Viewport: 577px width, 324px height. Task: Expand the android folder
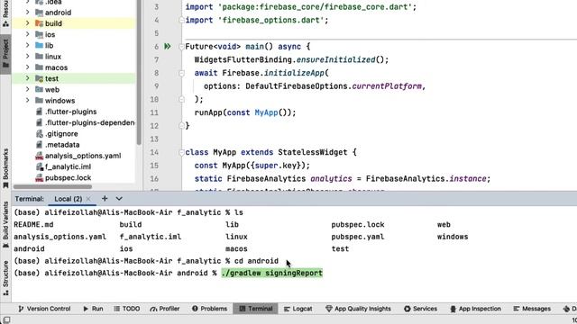[28, 13]
